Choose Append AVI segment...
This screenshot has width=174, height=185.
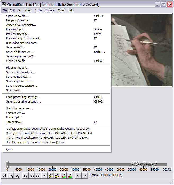[56, 25]
